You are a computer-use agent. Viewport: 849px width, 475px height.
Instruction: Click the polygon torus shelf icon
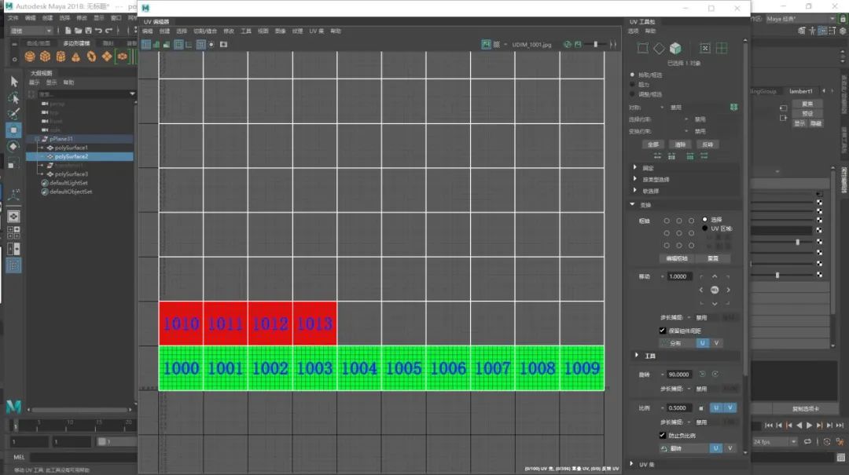click(x=91, y=57)
